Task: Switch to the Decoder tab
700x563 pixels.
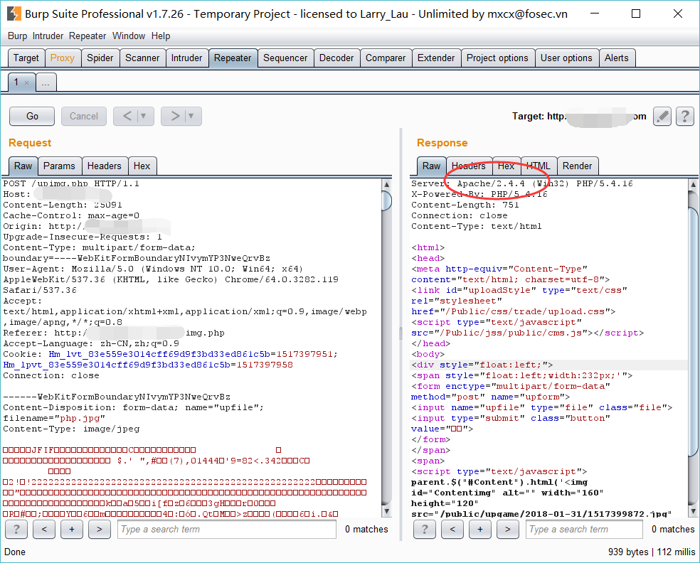Action: coord(336,58)
